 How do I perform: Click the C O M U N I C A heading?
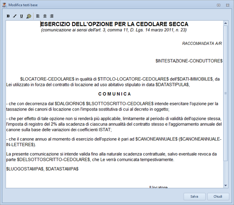[114, 94]
